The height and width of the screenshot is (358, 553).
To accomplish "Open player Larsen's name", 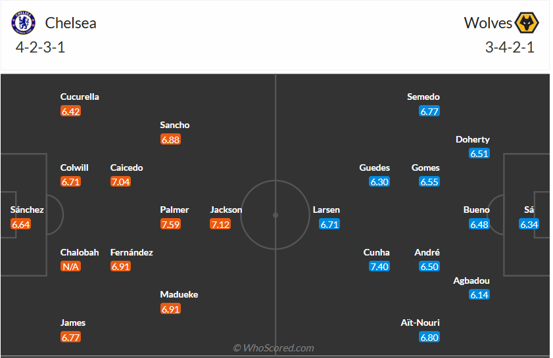I will 326,210.
